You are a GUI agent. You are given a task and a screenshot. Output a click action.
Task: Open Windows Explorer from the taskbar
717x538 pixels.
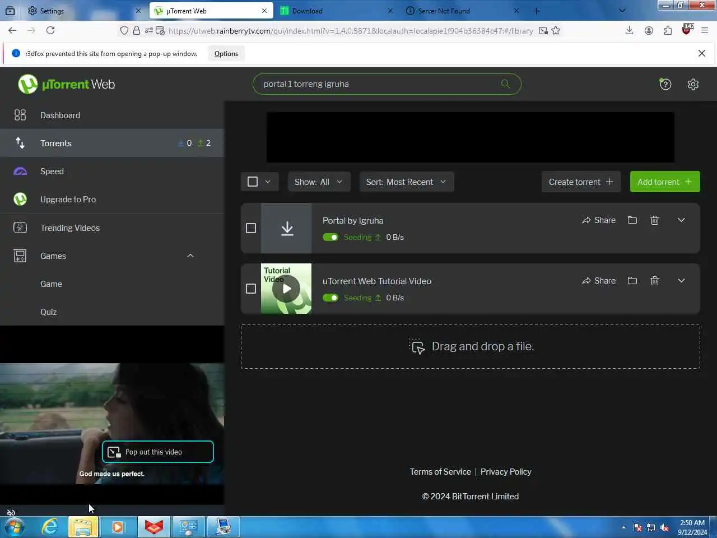pyautogui.click(x=83, y=527)
